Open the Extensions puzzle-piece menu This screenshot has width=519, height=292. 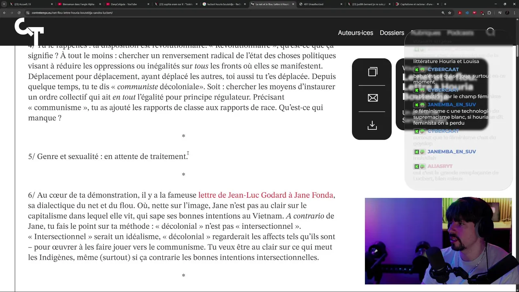click(x=489, y=13)
